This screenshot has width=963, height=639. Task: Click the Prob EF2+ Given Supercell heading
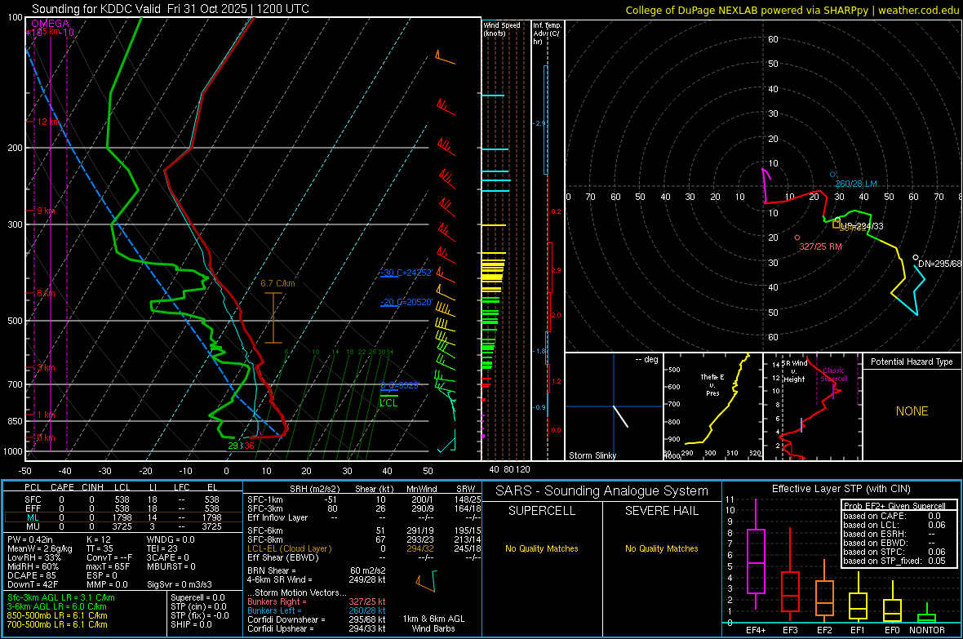(x=894, y=506)
